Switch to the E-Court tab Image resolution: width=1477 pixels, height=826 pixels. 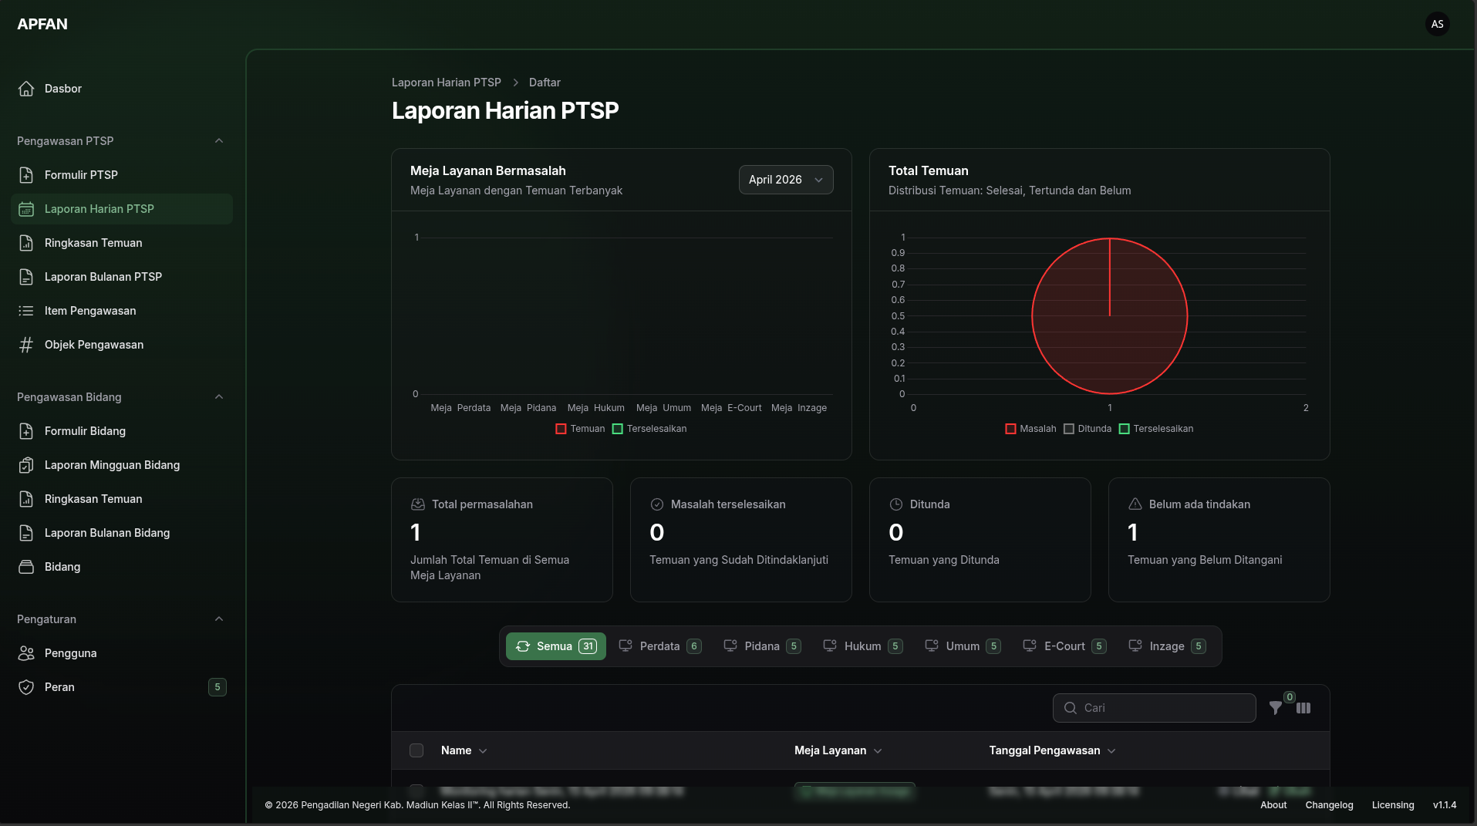click(x=1064, y=646)
